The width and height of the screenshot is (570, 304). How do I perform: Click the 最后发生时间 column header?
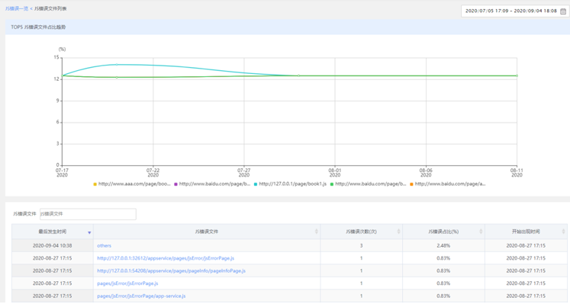click(x=53, y=232)
